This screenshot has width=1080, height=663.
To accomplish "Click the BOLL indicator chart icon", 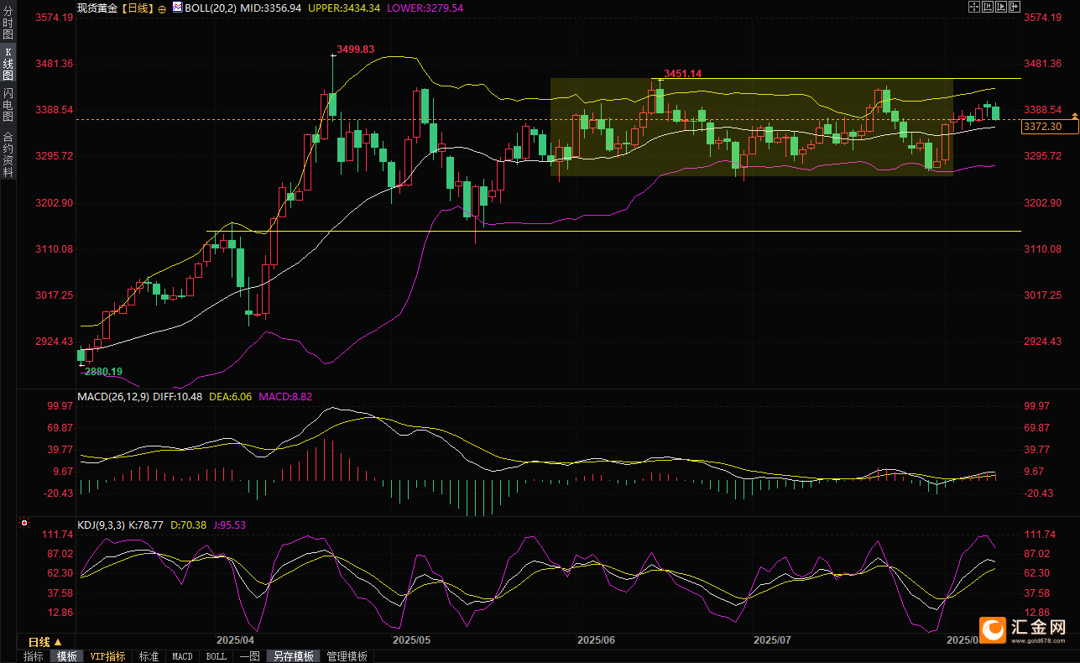I will pos(177,7).
